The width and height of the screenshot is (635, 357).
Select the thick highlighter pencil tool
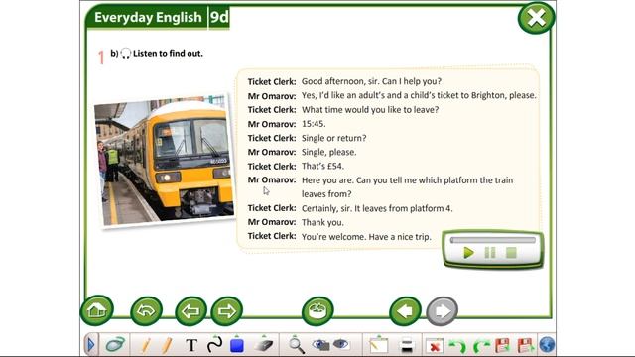click(167, 345)
